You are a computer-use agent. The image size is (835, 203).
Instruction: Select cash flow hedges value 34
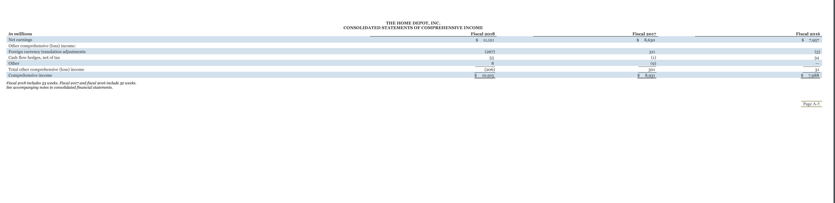click(817, 58)
